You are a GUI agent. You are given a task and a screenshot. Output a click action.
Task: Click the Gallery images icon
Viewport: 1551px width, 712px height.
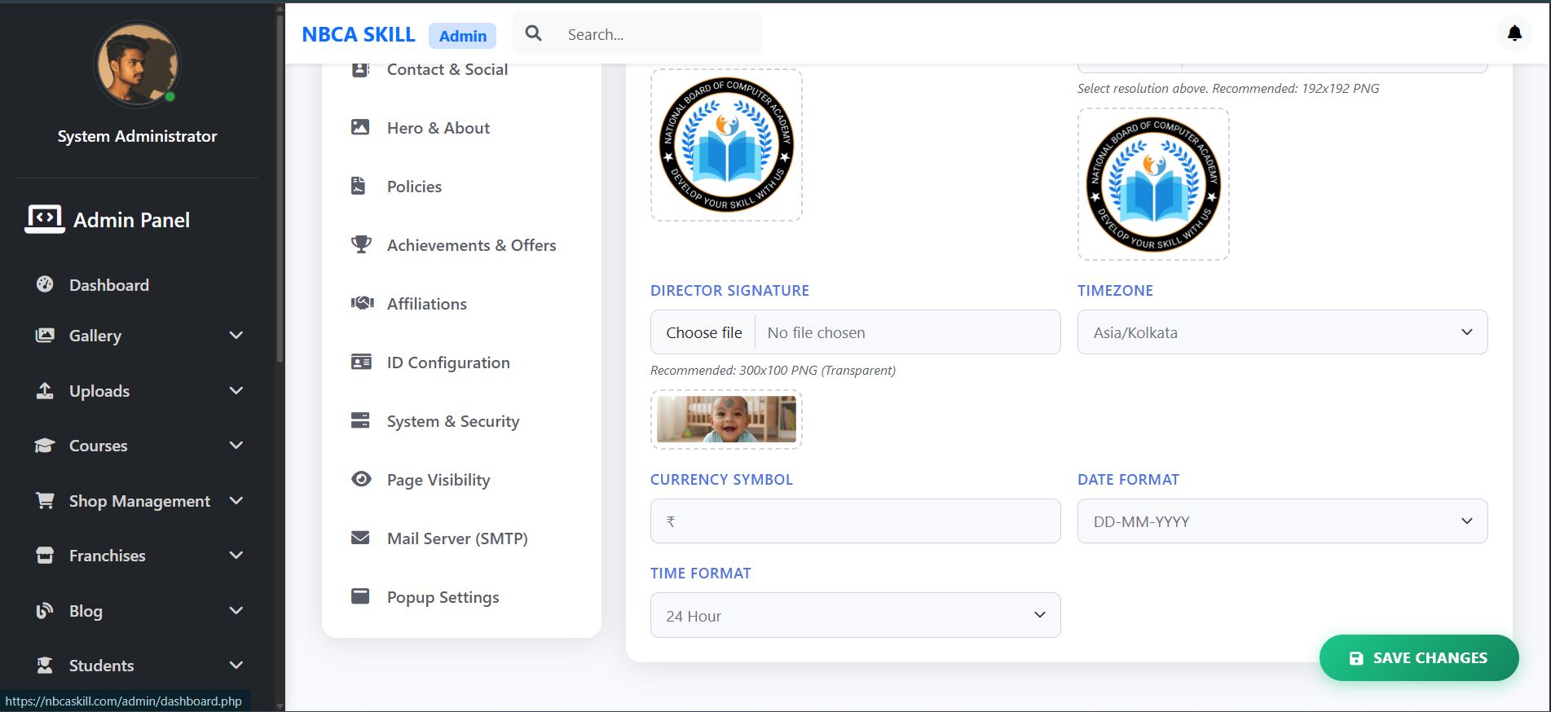(45, 335)
